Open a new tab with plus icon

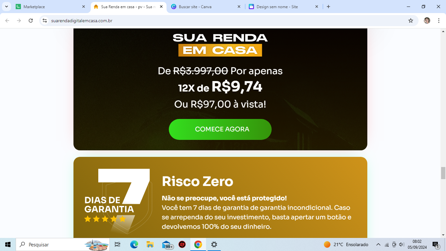328,7
